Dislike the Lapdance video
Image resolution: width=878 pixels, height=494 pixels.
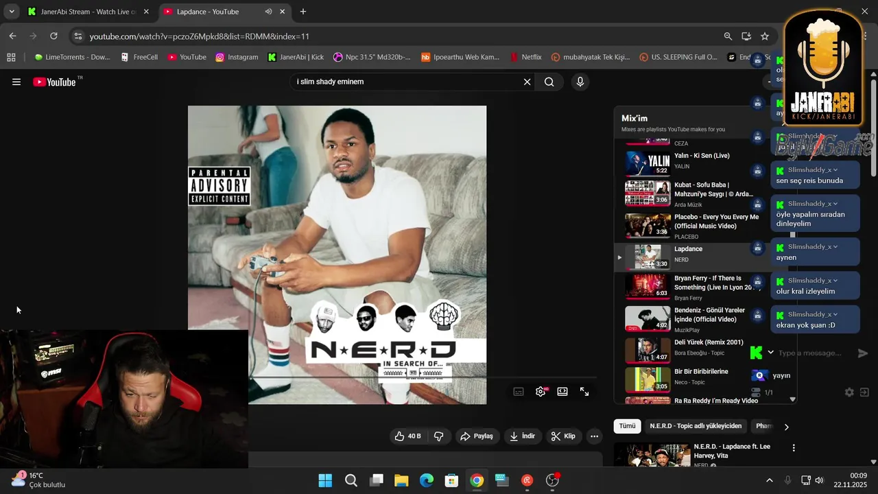coord(439,436)
